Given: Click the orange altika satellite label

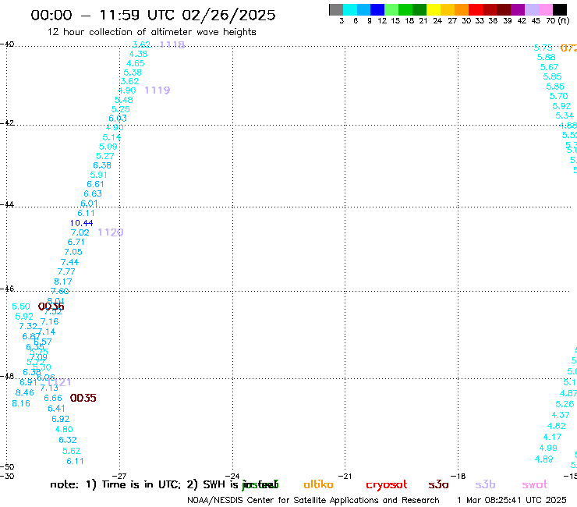Looking at the screenshot, I should pyautogui.click(x=318, y=484).
